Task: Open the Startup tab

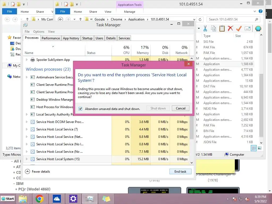Action: 87,38
